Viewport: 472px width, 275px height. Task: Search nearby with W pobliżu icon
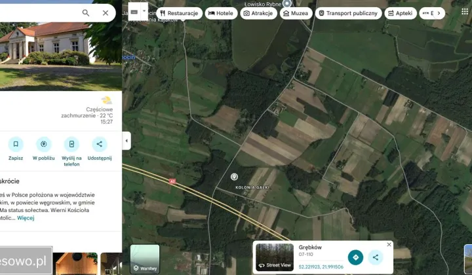pos(44,144)
